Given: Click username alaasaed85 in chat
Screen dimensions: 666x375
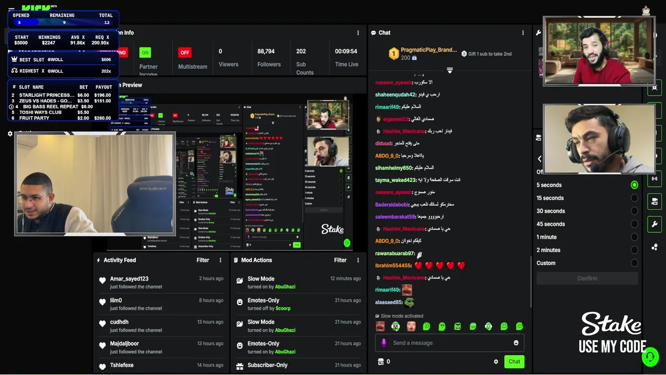Looking at the screenshot, I should [x=389, y=302].
